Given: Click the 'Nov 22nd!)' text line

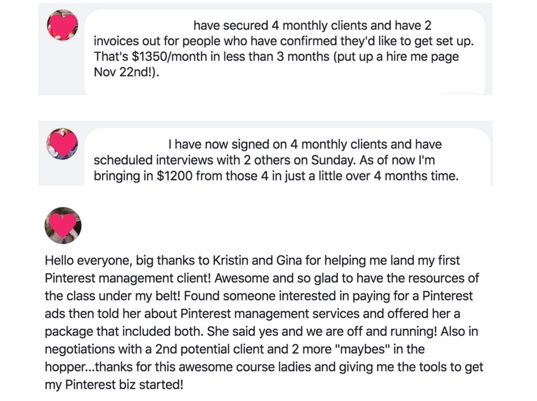Looking at the screenshot, I should click(127, 72).
